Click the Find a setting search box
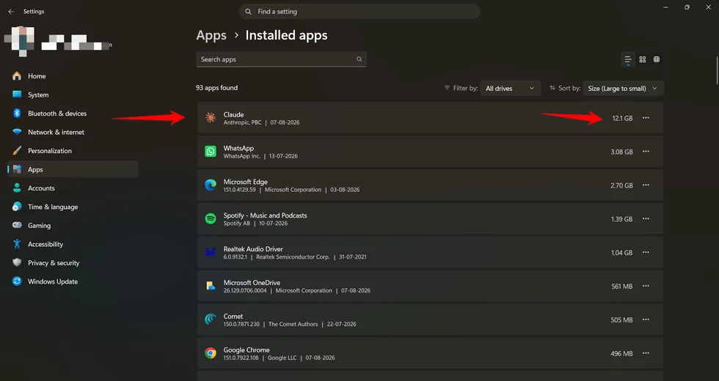 [359, 12]
